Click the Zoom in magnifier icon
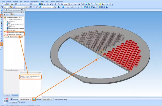The width and height of the screenshot is (162, 106). coord(55,4)
